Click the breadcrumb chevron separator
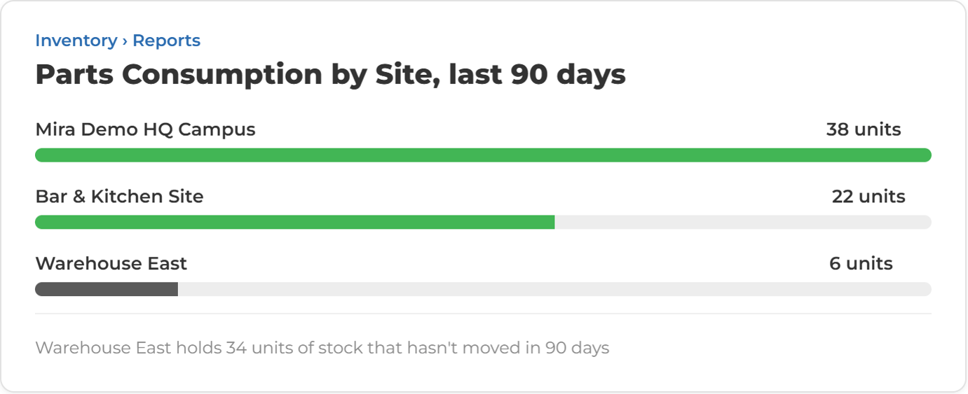The image size is (968, 394). pos(125,41)
